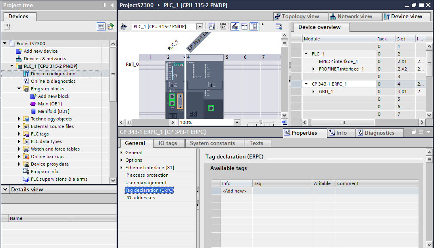Collapse the Project tree panel arrow

point(112,5)
